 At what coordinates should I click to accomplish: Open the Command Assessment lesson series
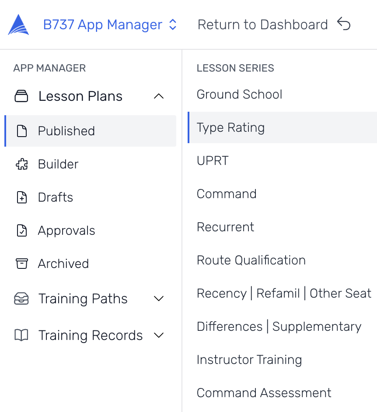[264, 393]
